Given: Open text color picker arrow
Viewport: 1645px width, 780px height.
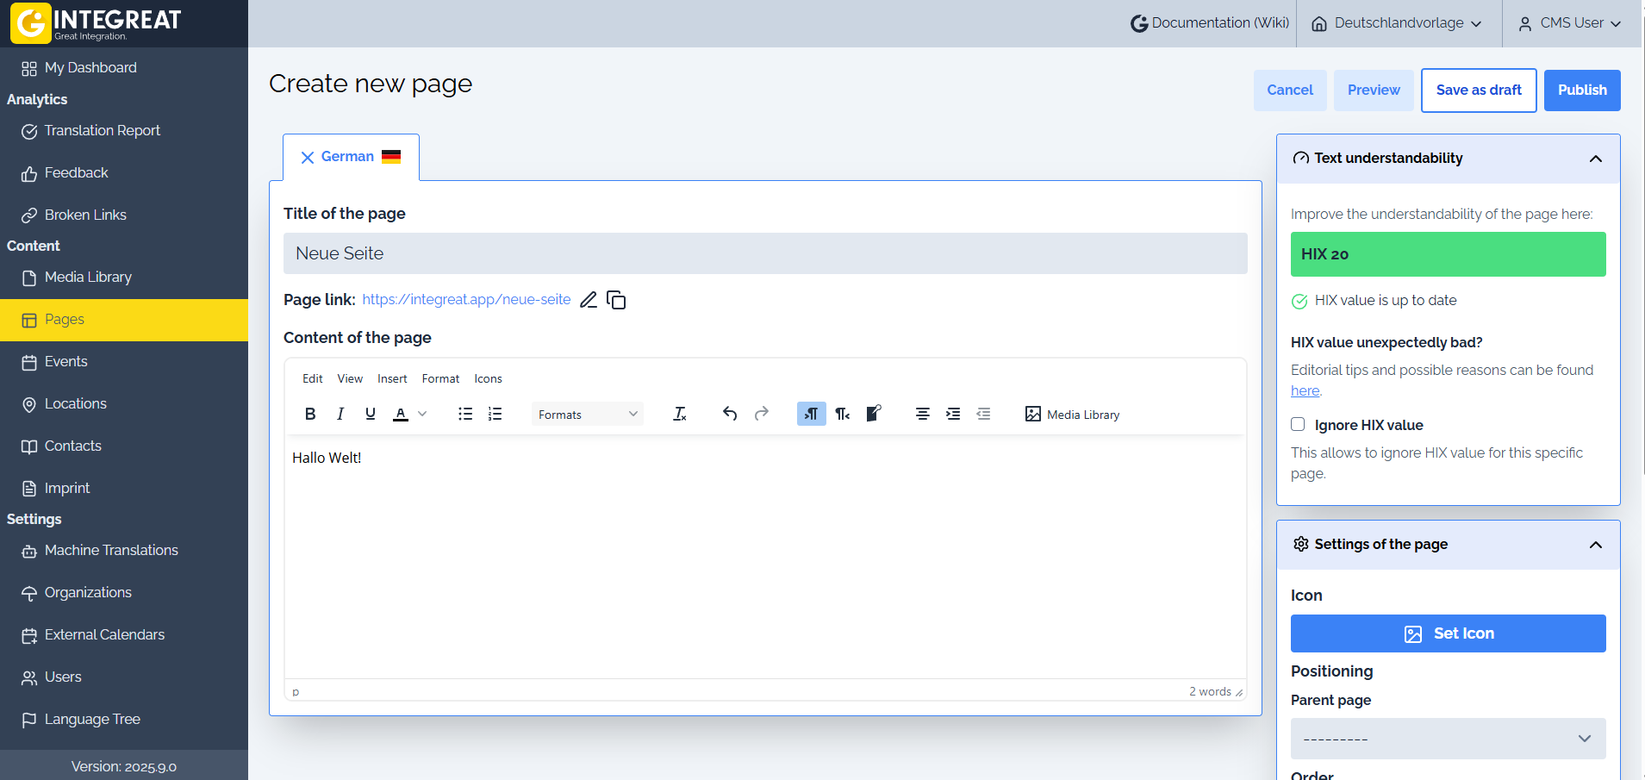Looking at the screenshot, I should (422, 415).
